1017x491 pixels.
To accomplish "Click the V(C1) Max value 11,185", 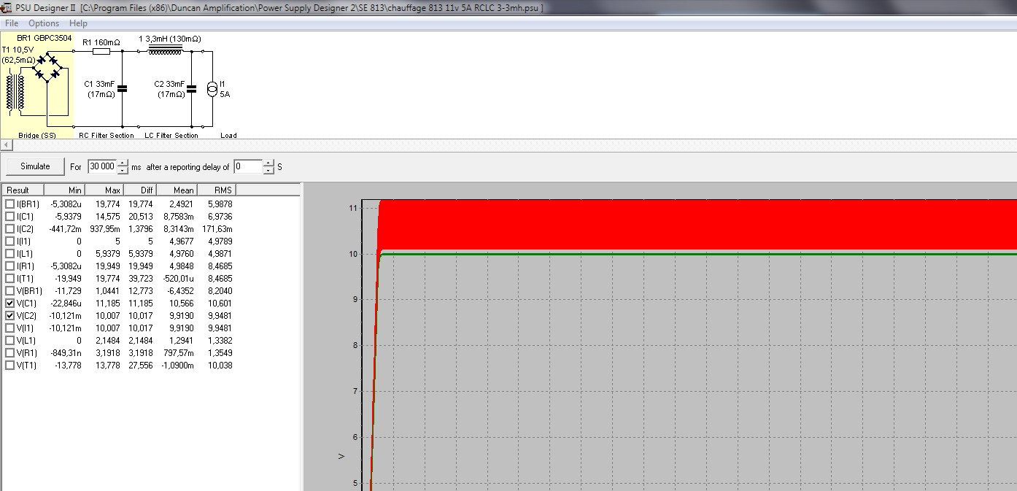I will point(108,304).
